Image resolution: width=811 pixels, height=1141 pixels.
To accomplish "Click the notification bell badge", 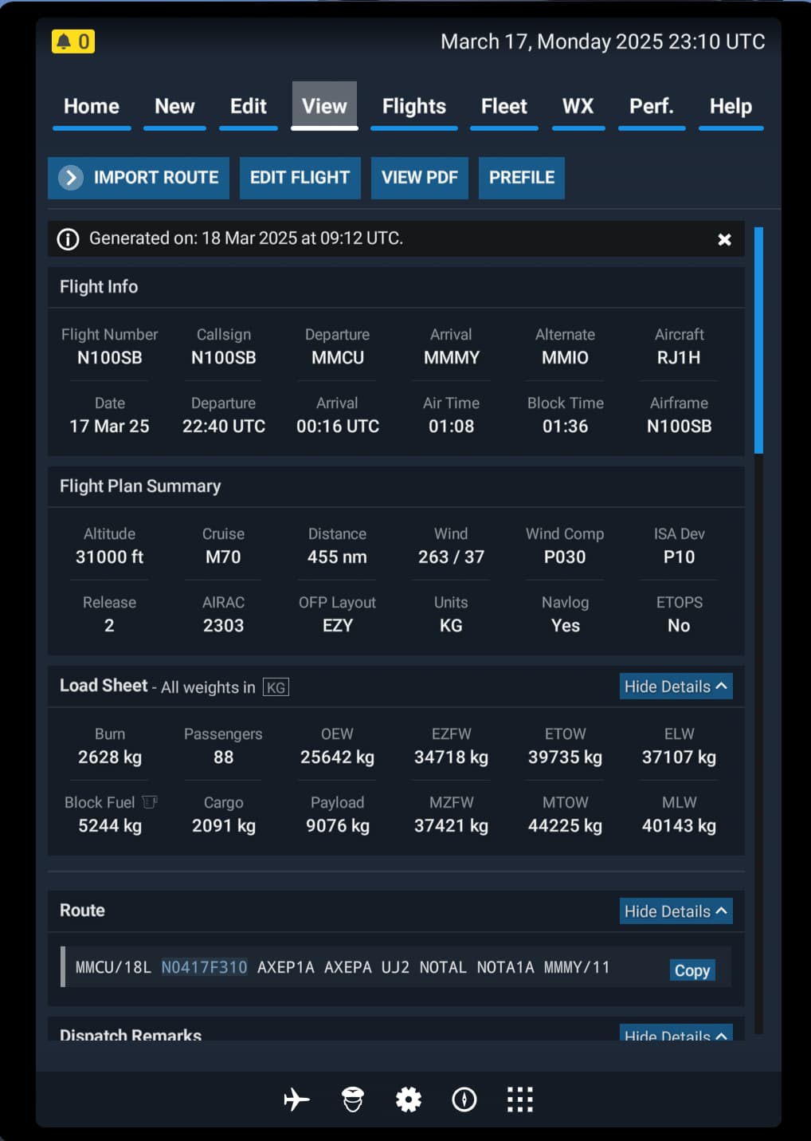I will (x=73, y=41).
